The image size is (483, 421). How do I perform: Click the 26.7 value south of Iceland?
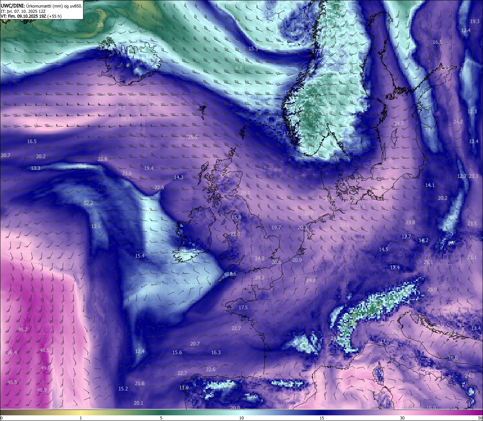click(125, 119)
